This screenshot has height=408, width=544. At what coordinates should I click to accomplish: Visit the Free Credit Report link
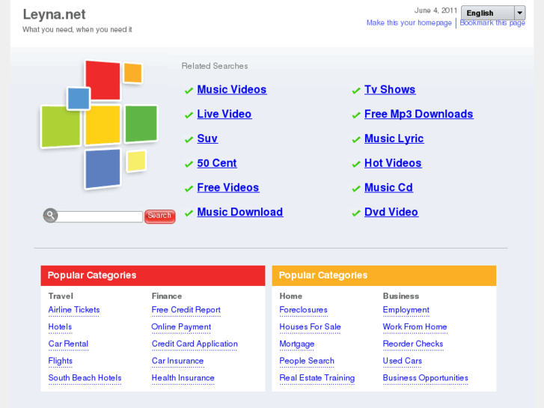point(186,310)
